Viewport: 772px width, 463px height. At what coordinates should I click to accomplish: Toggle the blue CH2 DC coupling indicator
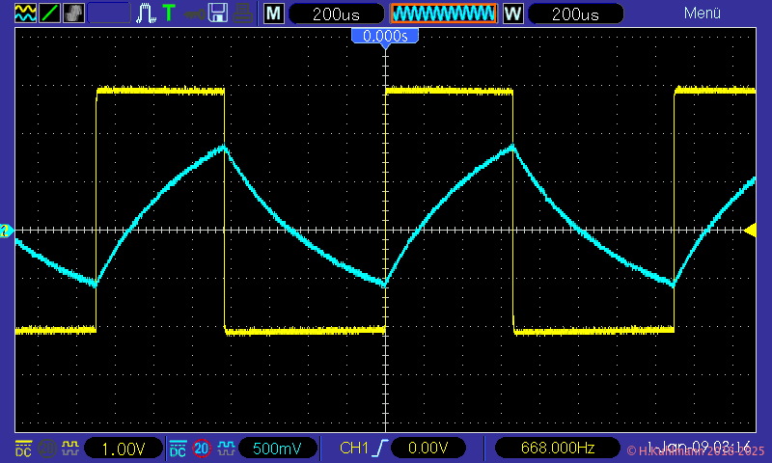(x=178, y=449)
